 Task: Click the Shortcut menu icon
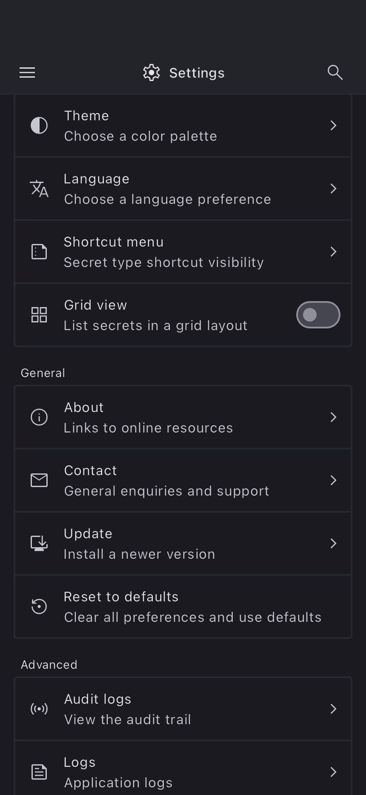coord(39,252)
